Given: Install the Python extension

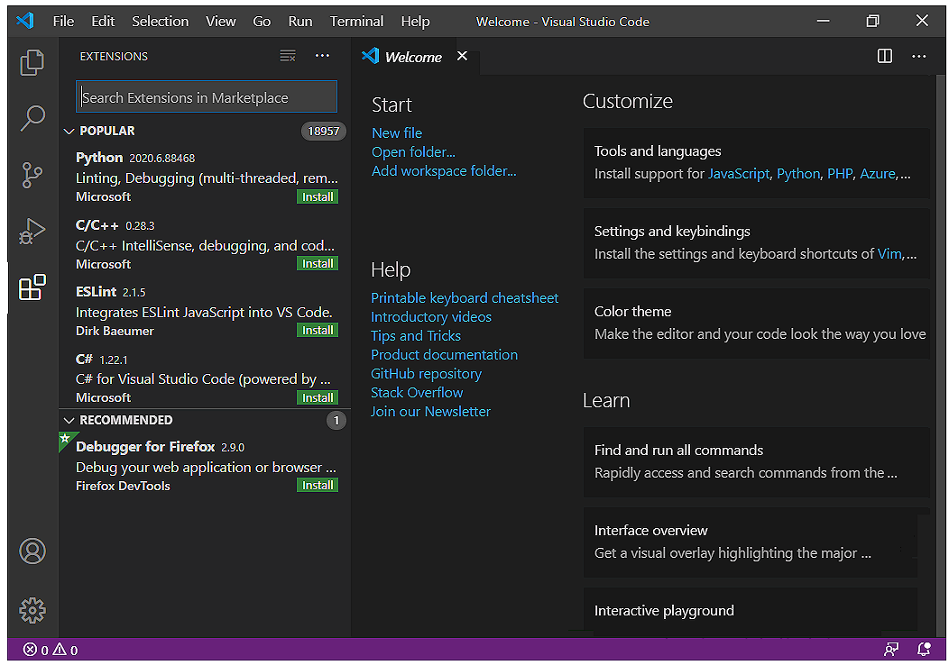Looking at the screenshot, I should click(318, 197).
